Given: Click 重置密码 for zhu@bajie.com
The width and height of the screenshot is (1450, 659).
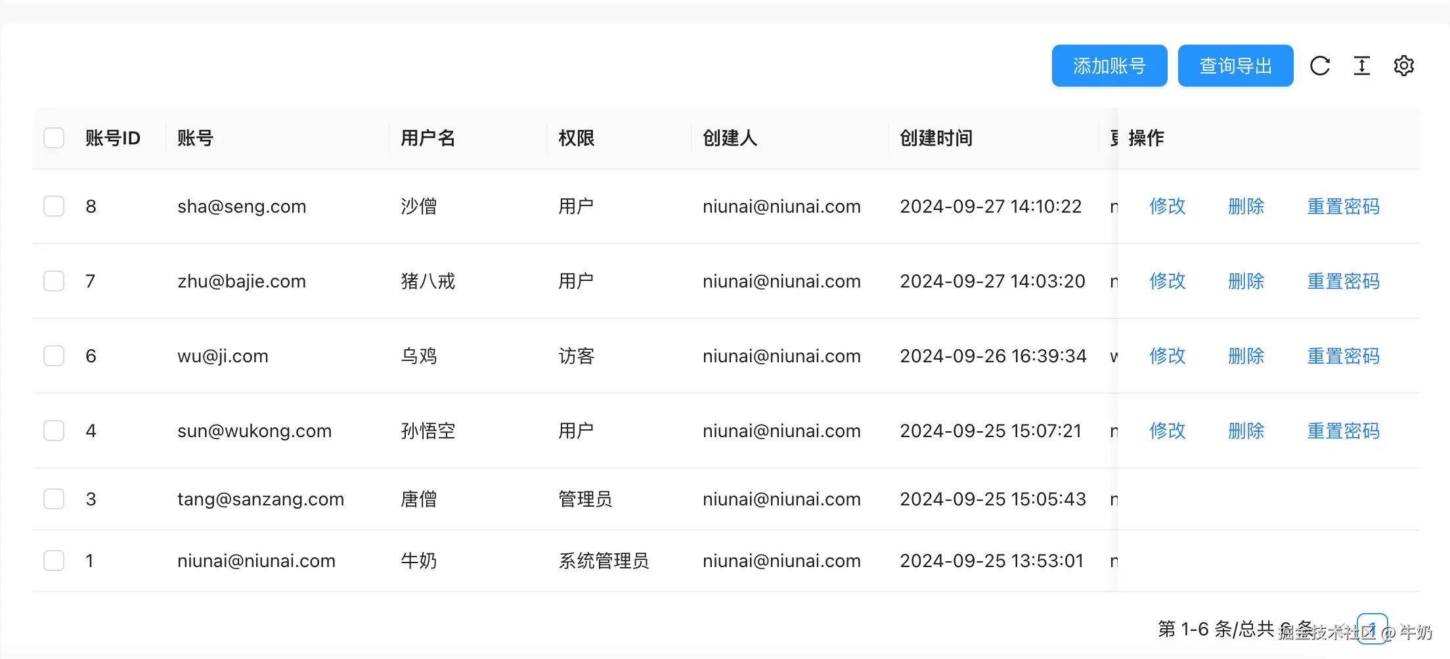Looking at the screenshot, I should click(1343, 281).
